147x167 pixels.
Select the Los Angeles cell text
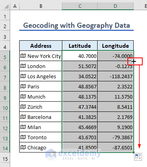(x=42, y=77)
